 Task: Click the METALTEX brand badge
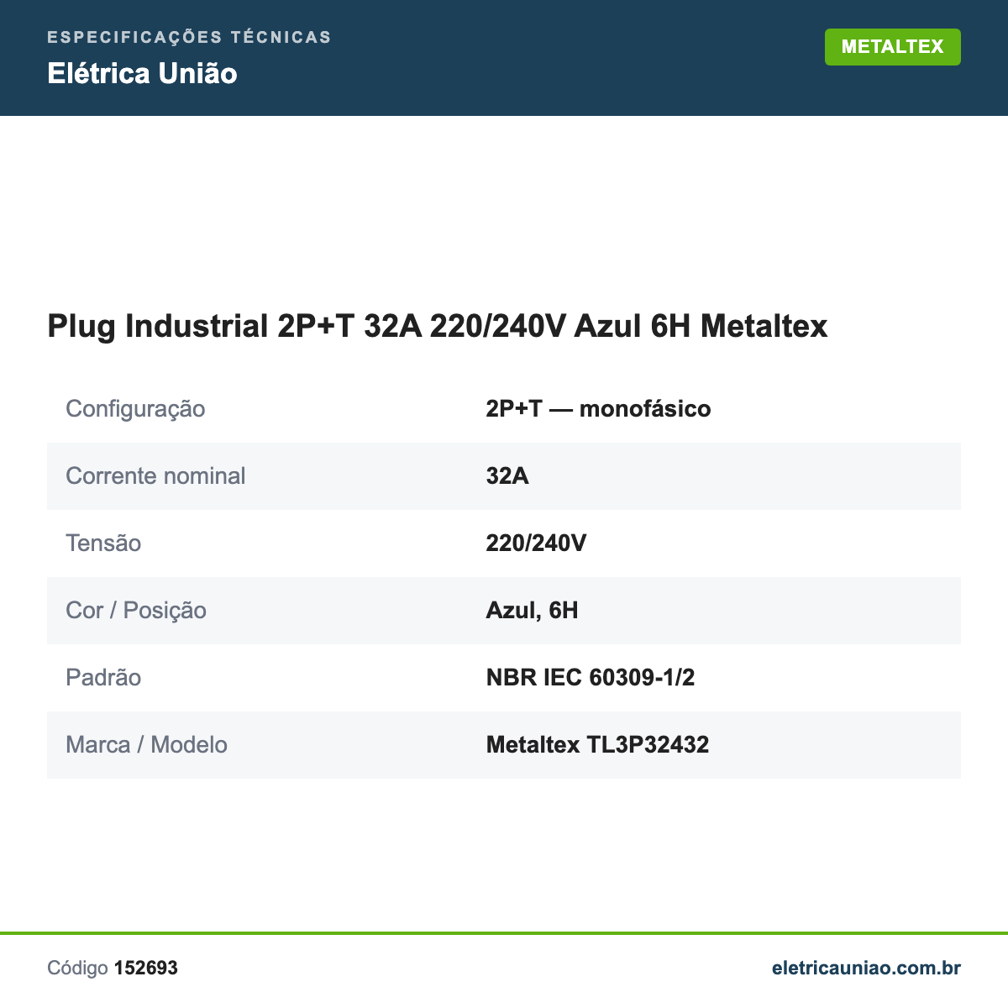[892, 47]
